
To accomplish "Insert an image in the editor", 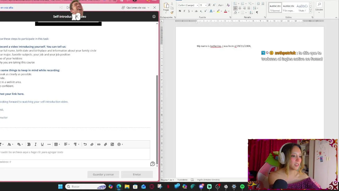I will click(x=112, y=144).
